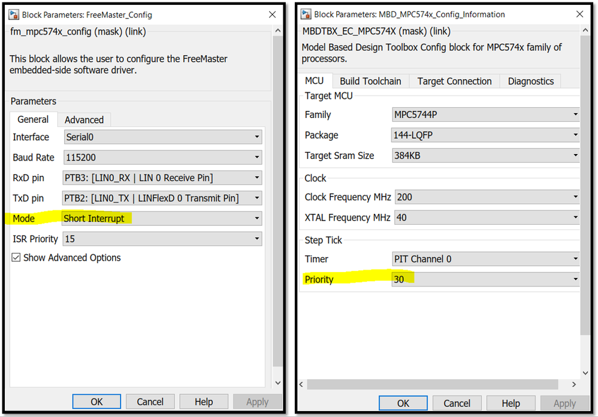Click the 'ISR Priority' label

35,239
